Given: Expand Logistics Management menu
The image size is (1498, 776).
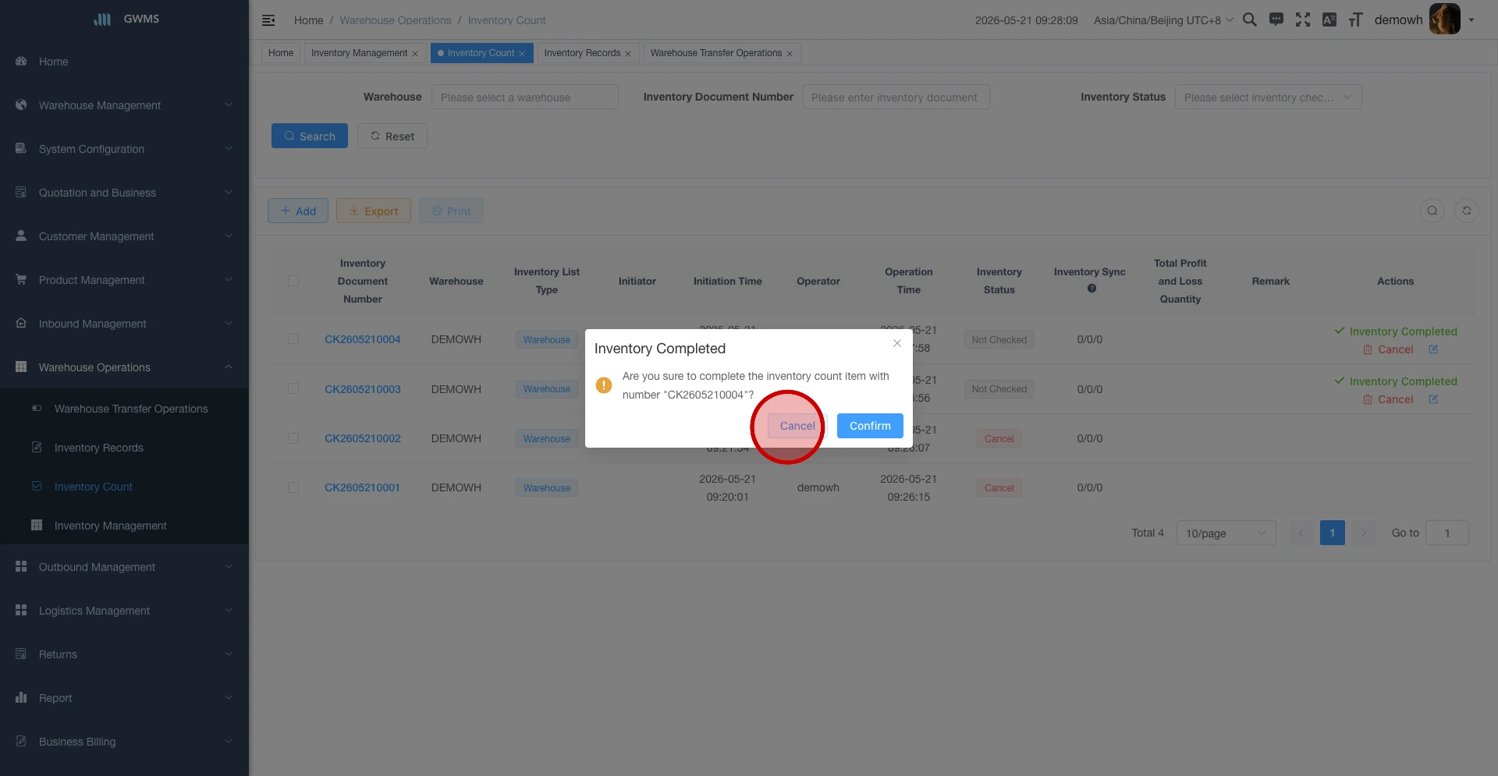Looking at the screenshot, I should (x=125, y=611).
